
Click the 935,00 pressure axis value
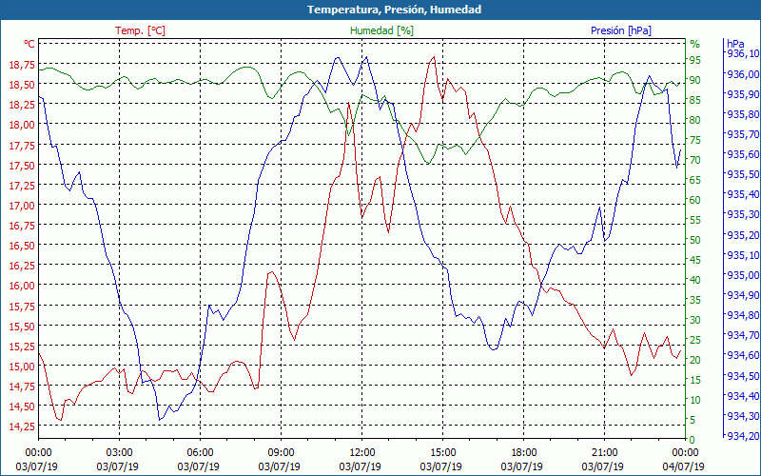744,275
